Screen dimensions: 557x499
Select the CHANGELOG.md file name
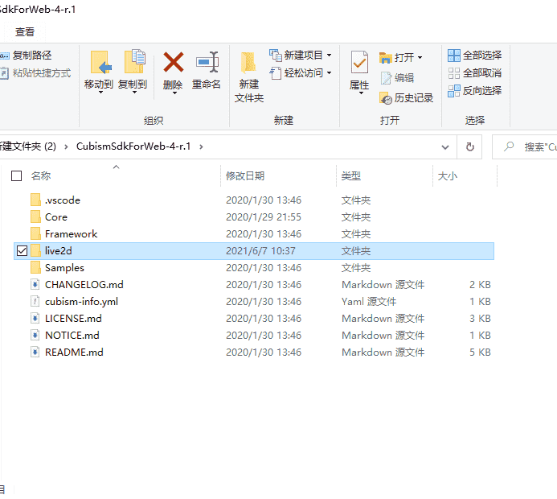(84, 285)
